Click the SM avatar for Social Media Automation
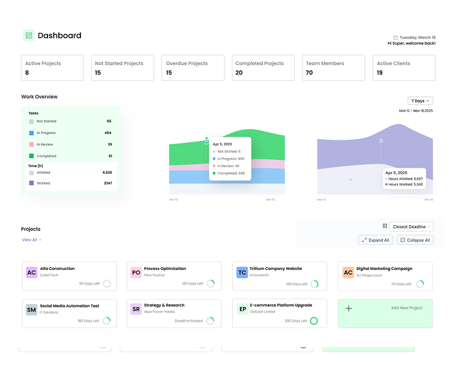 pos(31,309)
